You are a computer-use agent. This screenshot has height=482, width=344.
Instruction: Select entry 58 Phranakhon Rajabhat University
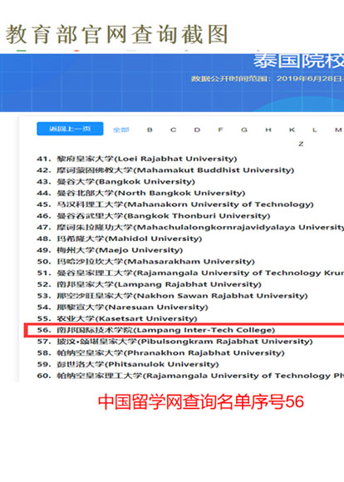pos(160,352)
